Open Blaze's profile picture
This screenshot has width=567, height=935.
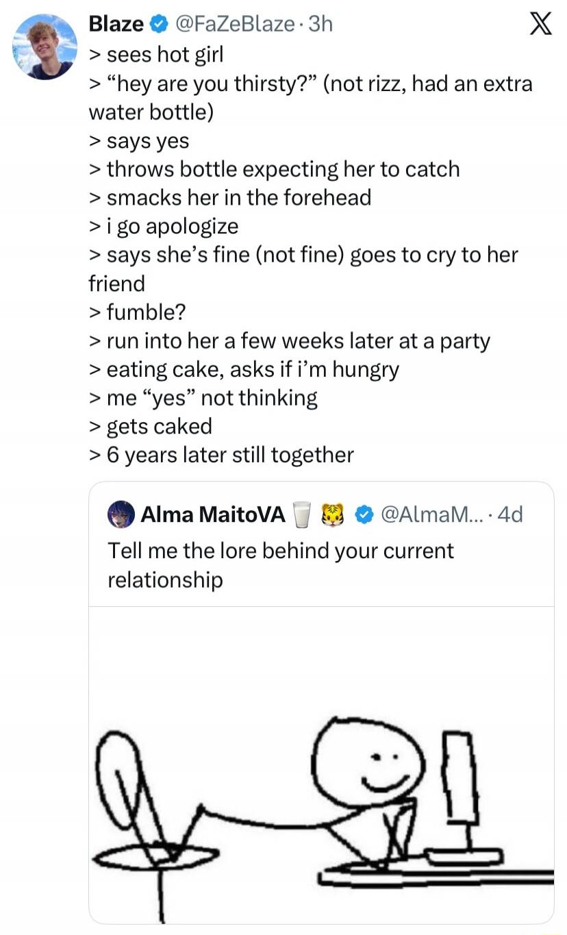point(45,47)
